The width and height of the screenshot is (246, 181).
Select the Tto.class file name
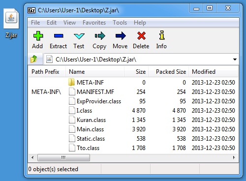pyautogui.click(x=88, y=148)
